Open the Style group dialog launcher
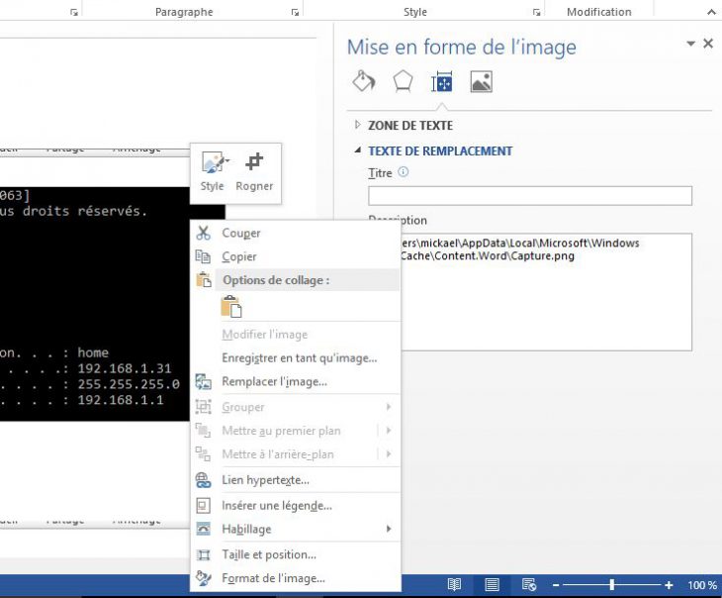The image size is (722, 598). [536, 13]
